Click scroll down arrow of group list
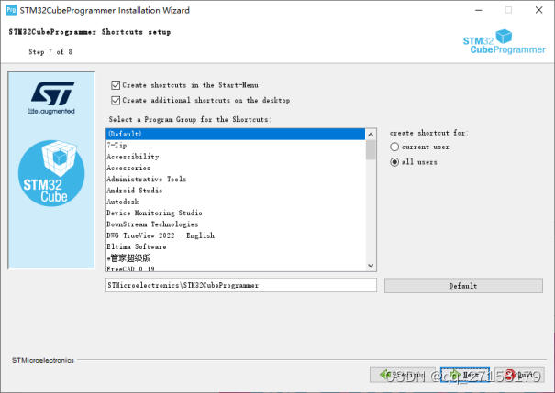The height and width of the screenshot is (393, 555). pyautogui.click(x=371, y=266)
